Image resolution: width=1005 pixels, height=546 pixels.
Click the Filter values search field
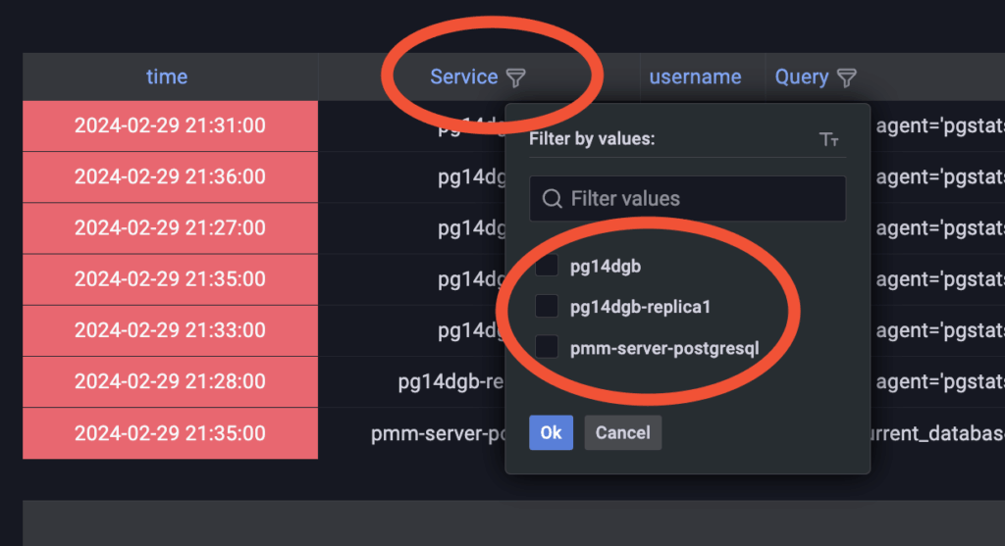click(697, 199)
